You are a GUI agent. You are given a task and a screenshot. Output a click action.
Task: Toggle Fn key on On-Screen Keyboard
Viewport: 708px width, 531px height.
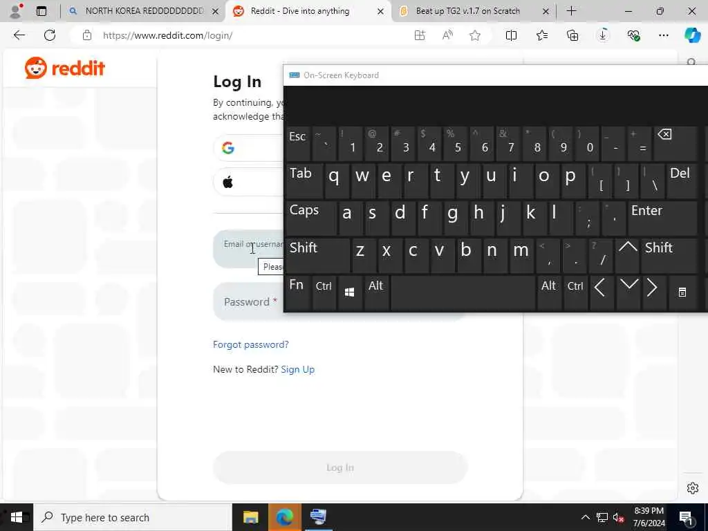[x=298, y=292]
